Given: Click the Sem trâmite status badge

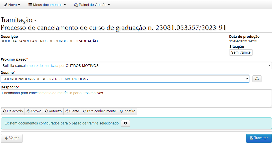Looking at the screenshot, I should pos(241,53).
